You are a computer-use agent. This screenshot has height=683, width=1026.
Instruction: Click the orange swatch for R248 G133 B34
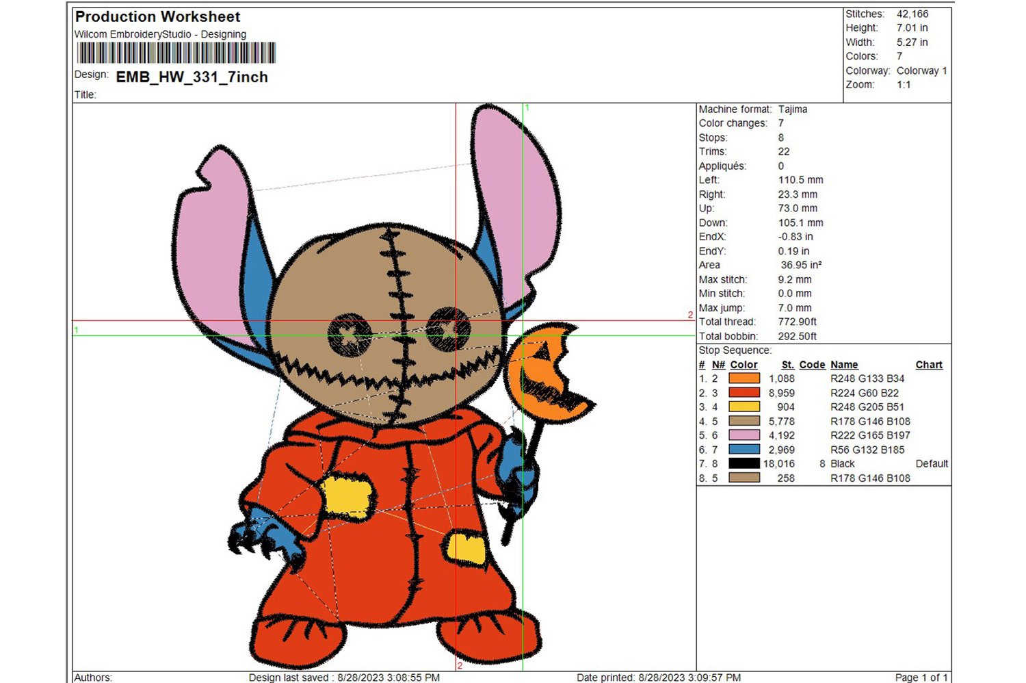(x=744, y=378)
